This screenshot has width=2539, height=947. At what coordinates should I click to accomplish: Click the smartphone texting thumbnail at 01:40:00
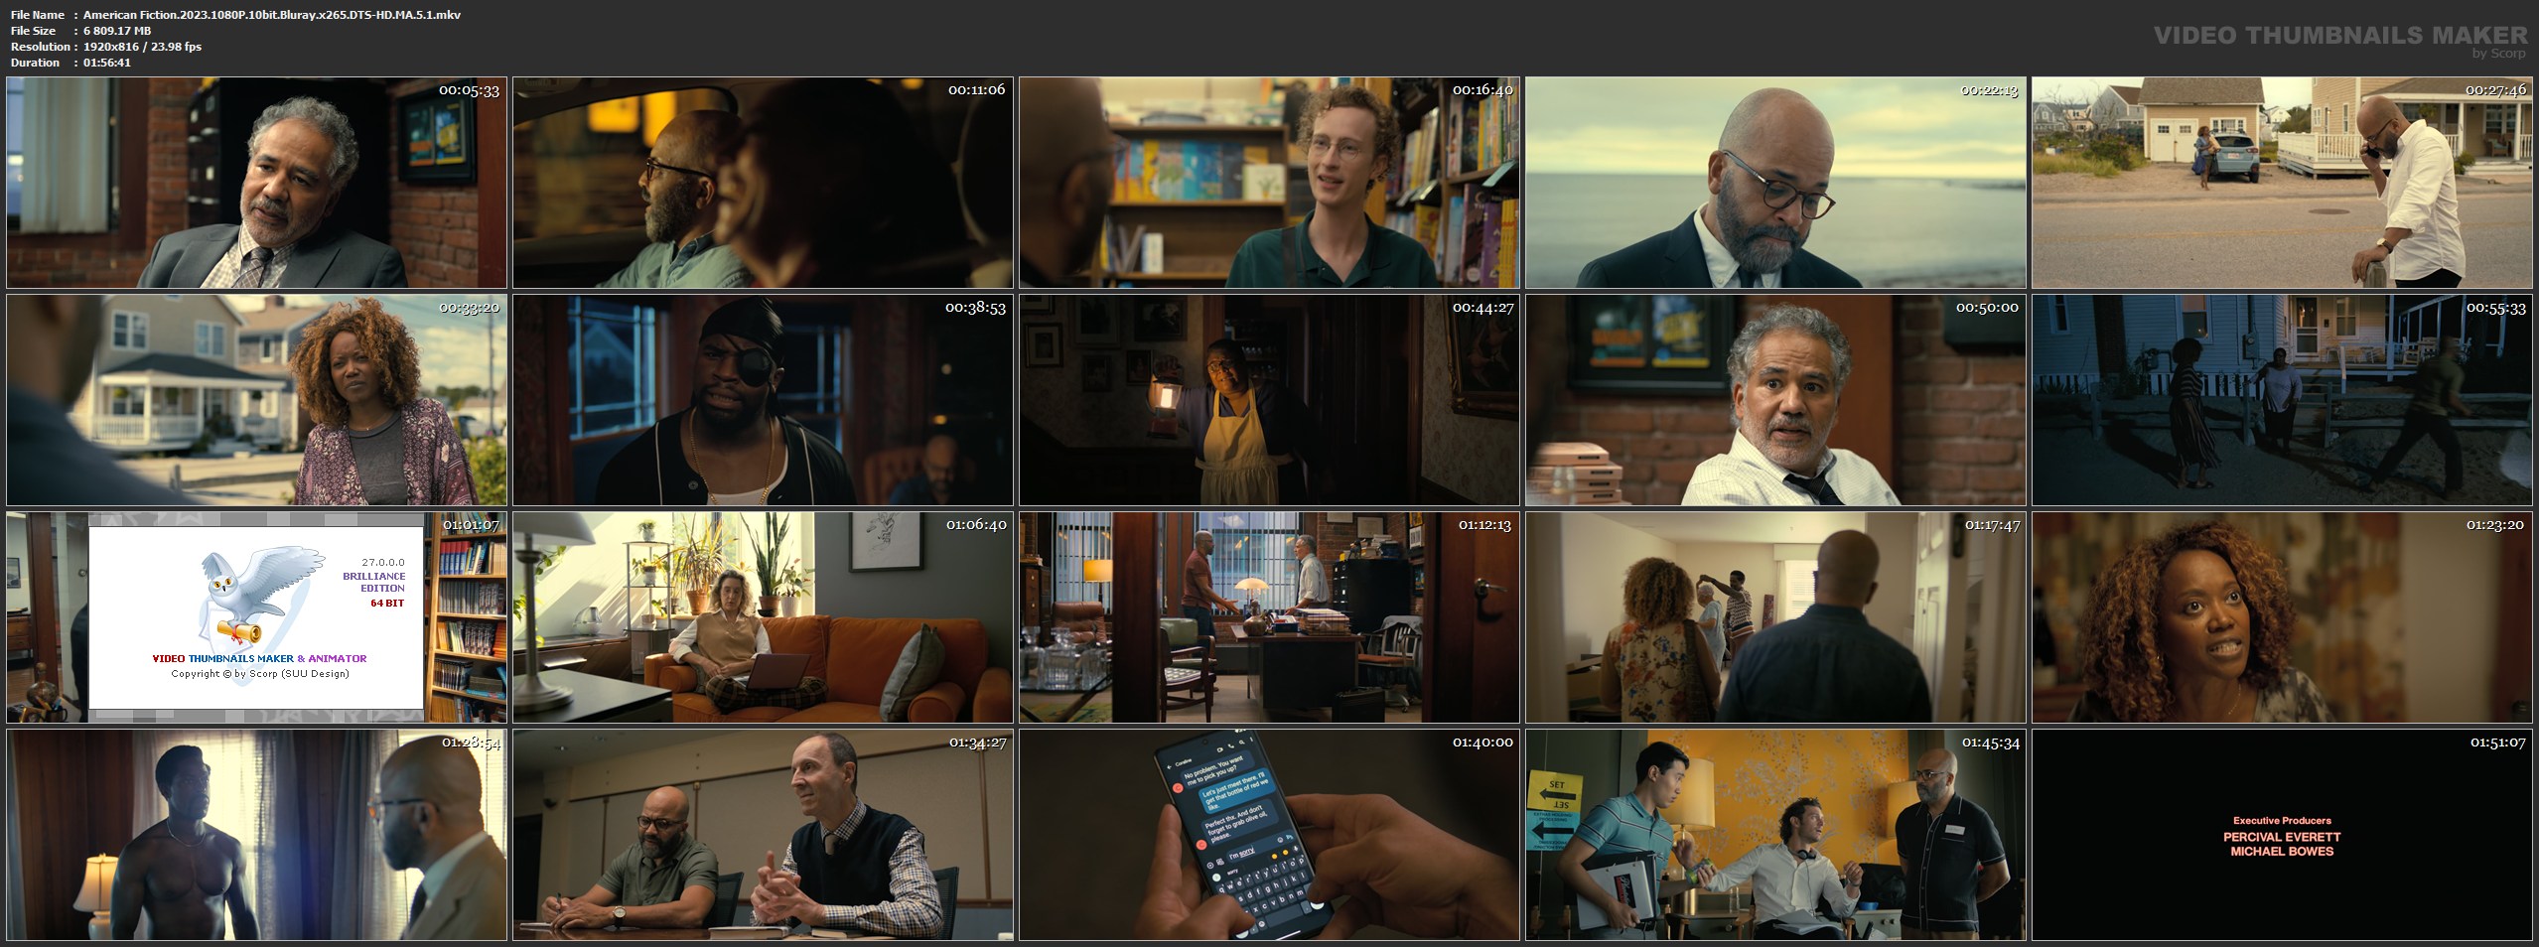click(1269, 835)
